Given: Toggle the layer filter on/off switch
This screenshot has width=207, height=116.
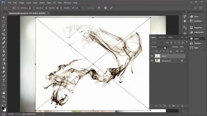Looking at the screenshot, I should click(187, 42).
